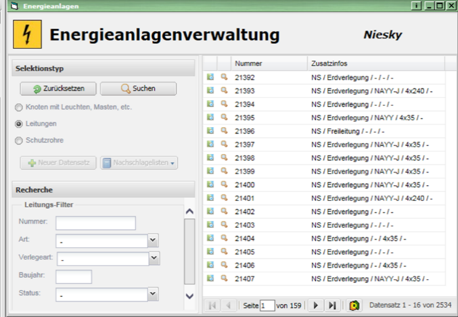Click the map icon for row 21395
Viewport: 458px width, 317px height.
click(210, 118)
